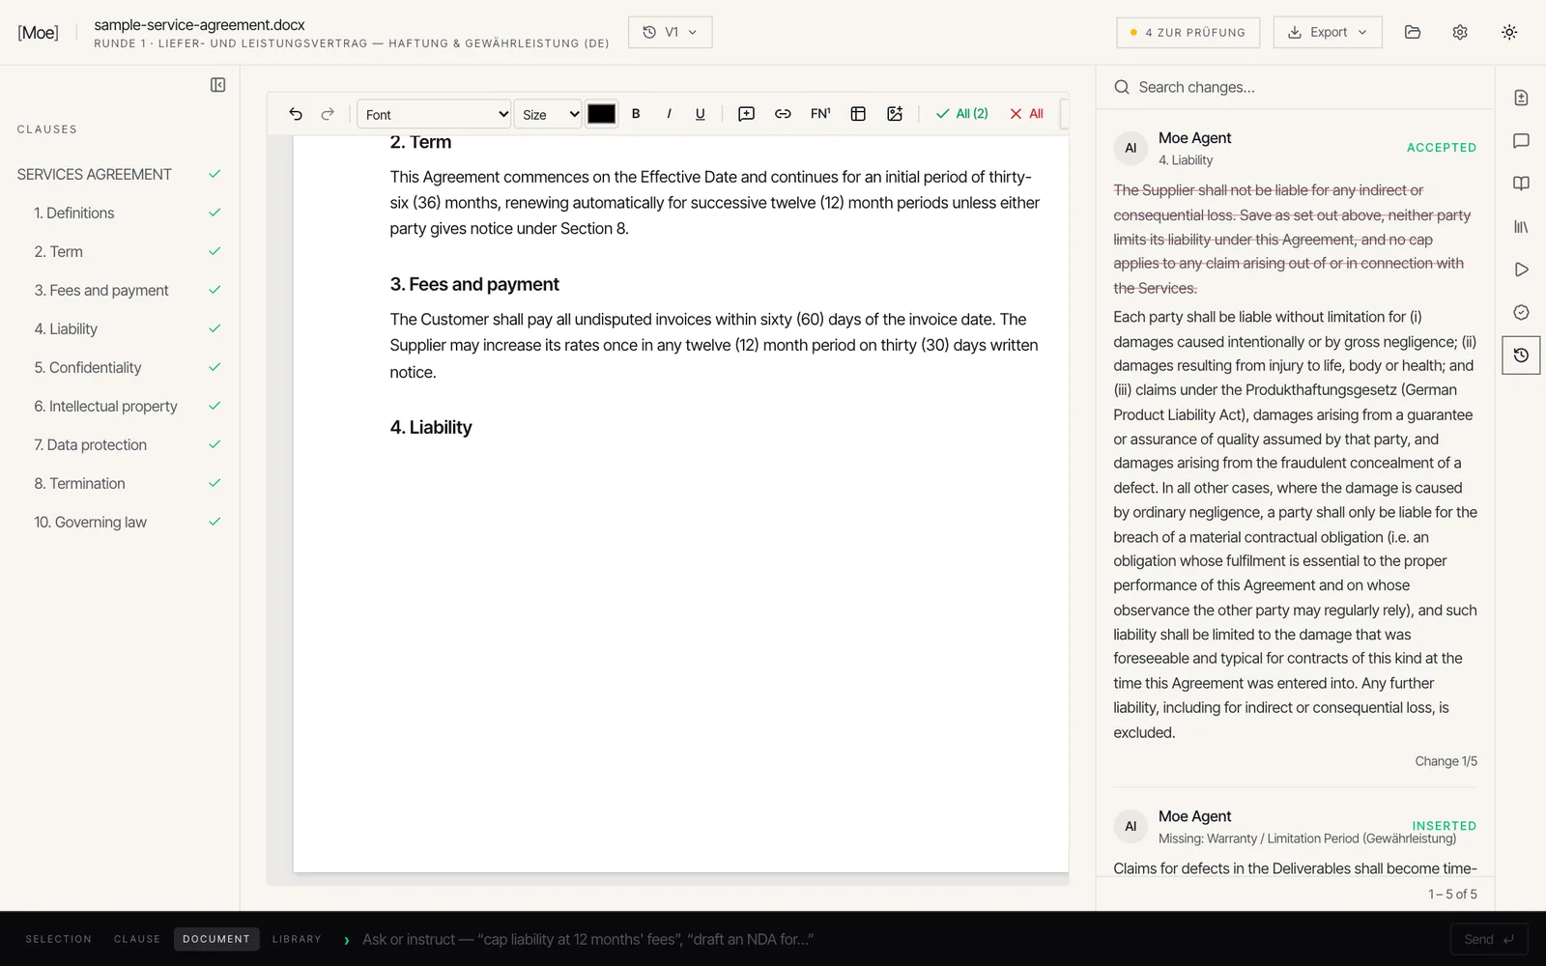Redo the last undone edit
This screenshot has height=966, width=1546.
[x=328, y=114]
